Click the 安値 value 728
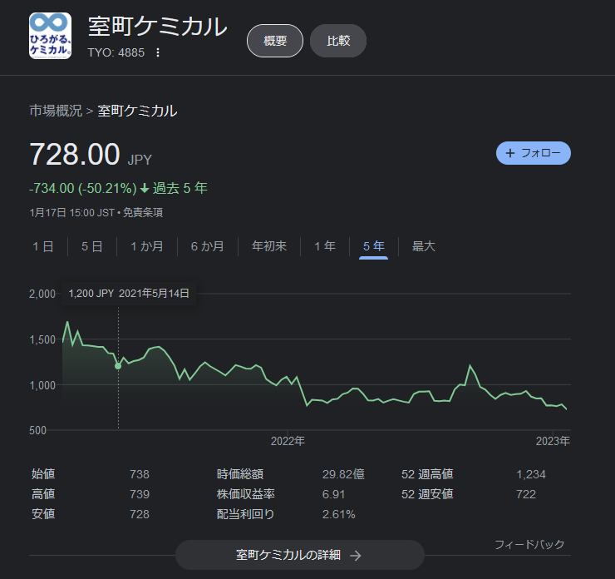 point(140,514)
